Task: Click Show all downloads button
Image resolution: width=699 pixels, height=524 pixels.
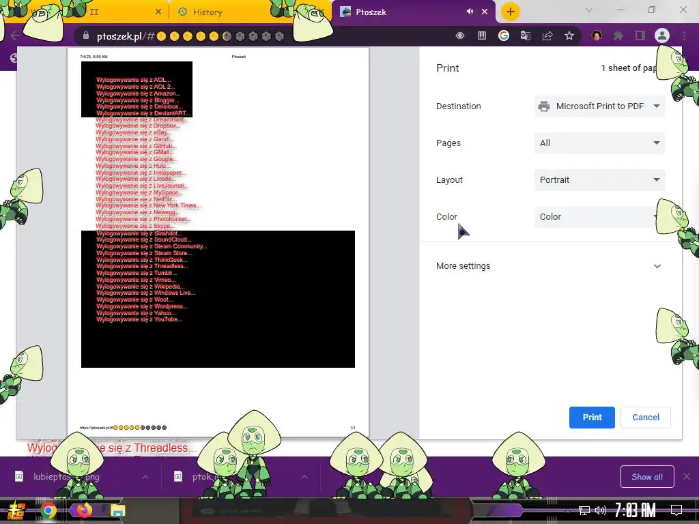Action: (x=647, y=477)
